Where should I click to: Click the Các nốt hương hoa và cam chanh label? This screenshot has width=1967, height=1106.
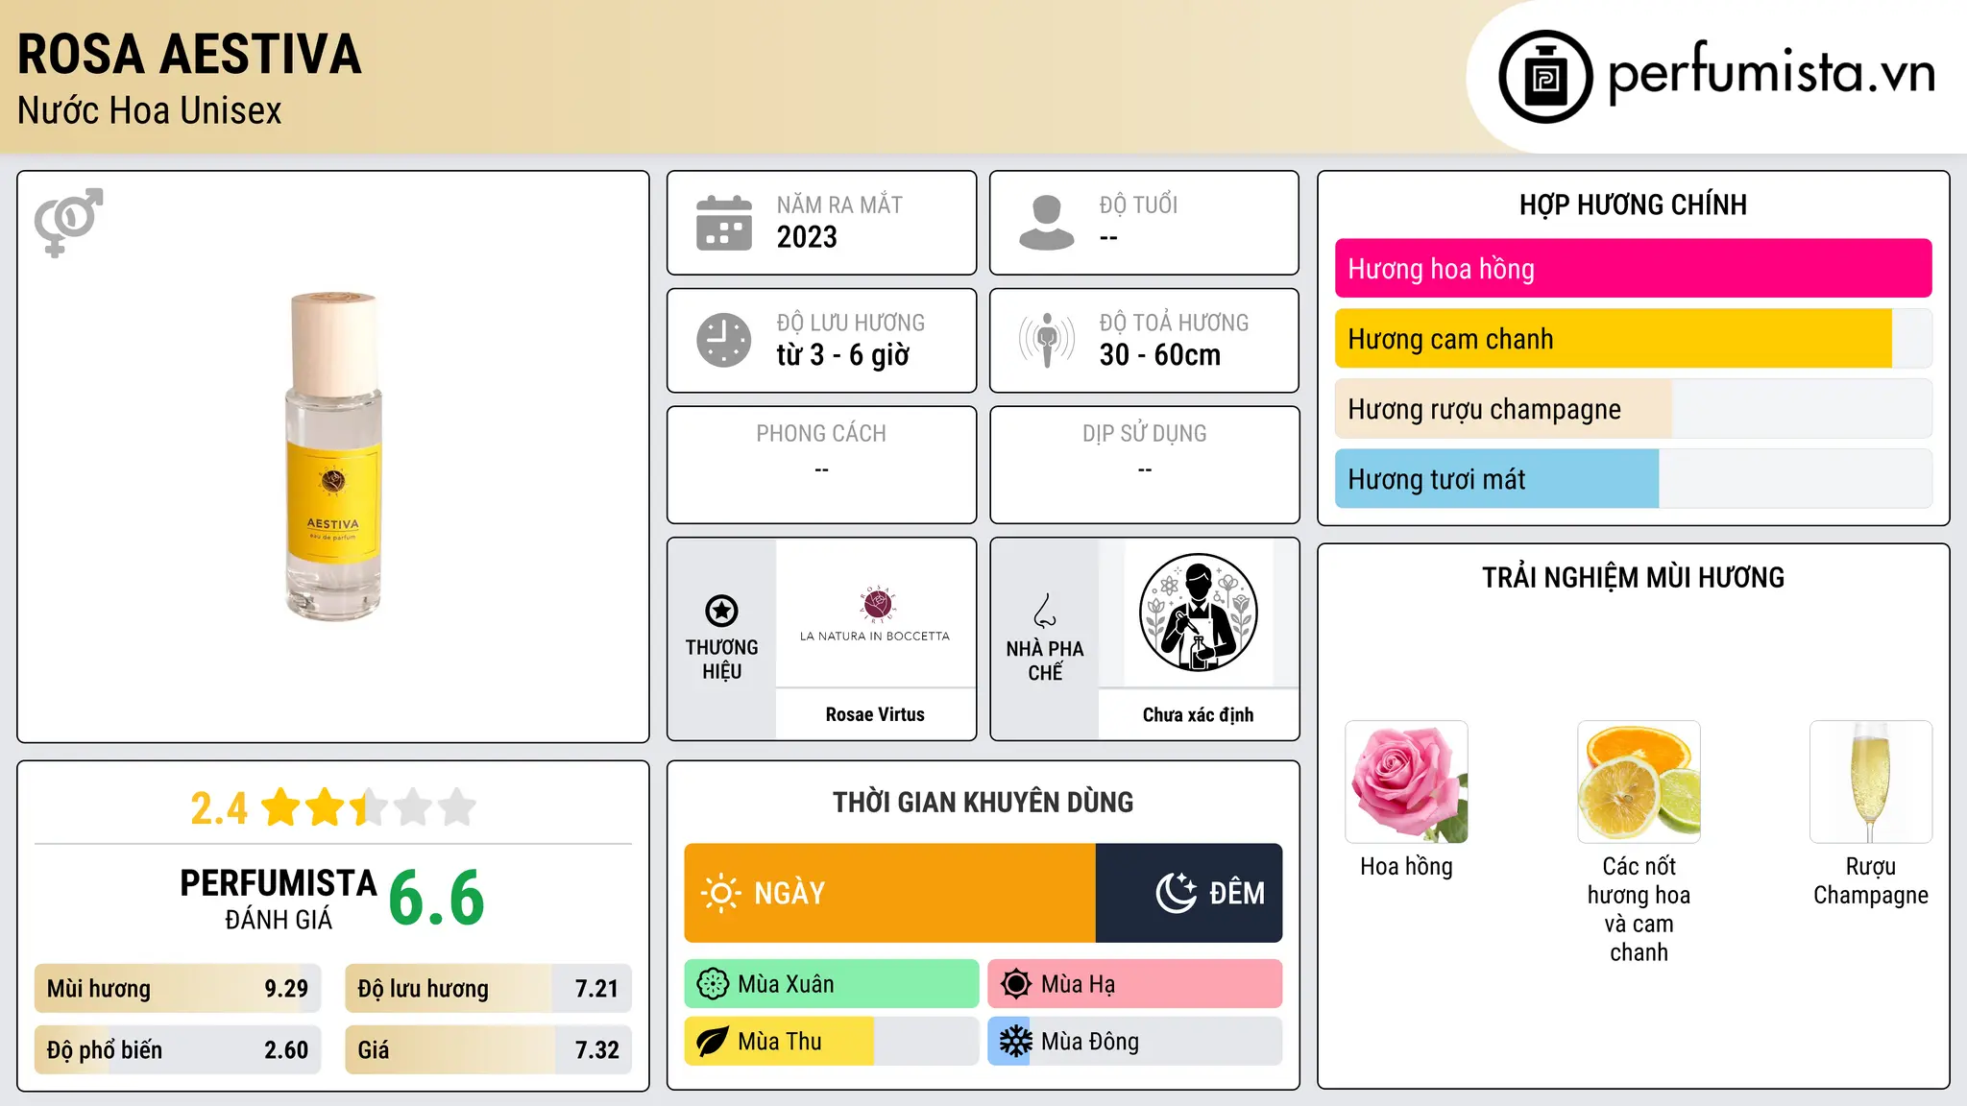1639,909
